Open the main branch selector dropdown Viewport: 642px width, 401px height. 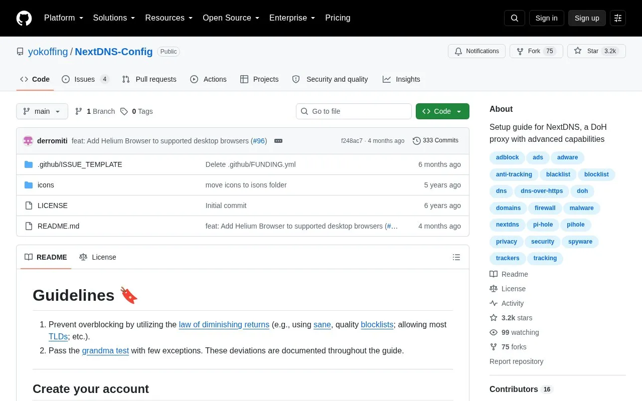pyautogui.click(x=42, y=111)
